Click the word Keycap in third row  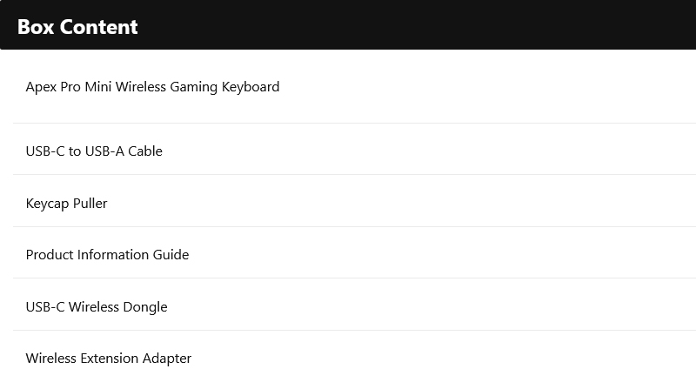(x=48, y=204)
